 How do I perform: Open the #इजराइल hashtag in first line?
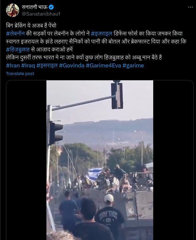102,34
